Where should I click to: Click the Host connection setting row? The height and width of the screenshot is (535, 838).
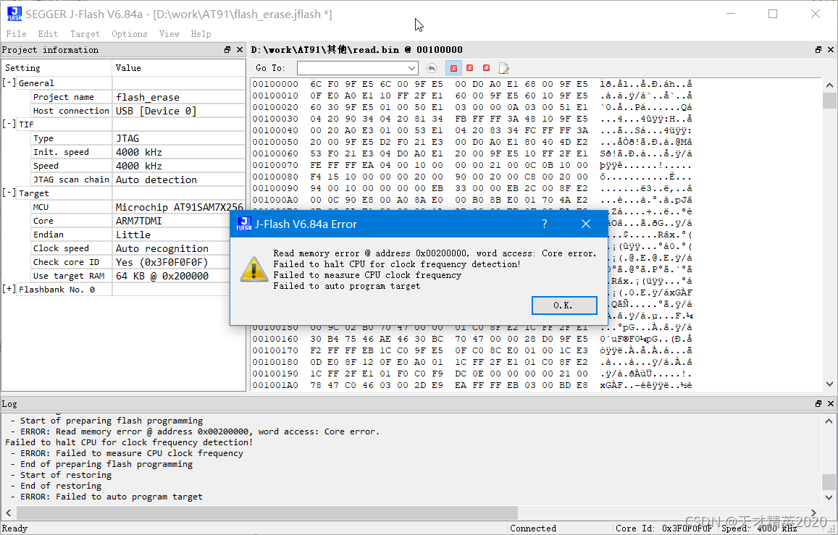click(x=71, y=111)
